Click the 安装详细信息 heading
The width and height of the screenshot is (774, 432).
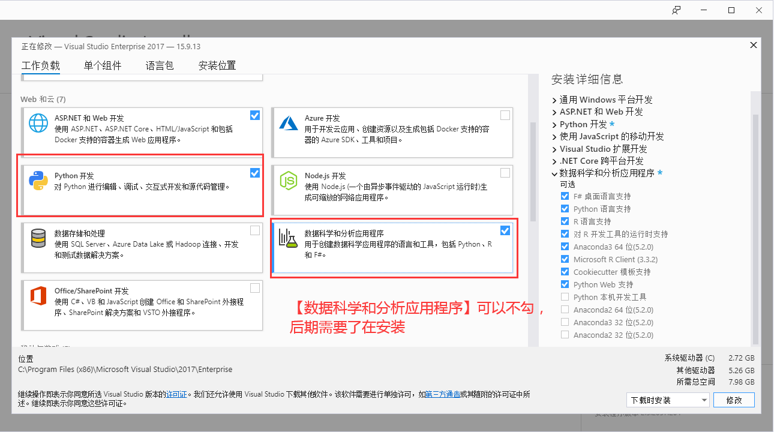(587, 79)
